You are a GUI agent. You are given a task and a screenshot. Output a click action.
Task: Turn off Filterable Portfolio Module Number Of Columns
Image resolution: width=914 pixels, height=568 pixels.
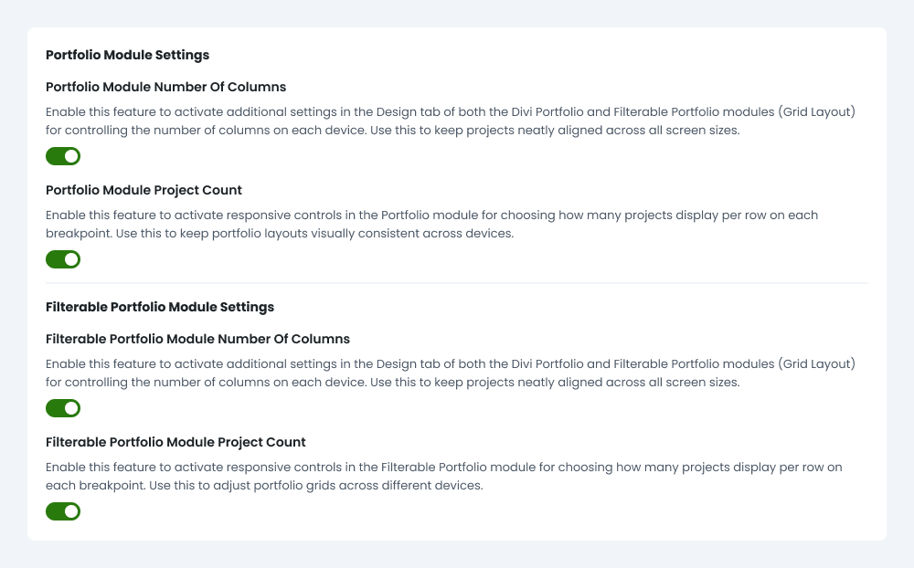[x=63, y=408]
